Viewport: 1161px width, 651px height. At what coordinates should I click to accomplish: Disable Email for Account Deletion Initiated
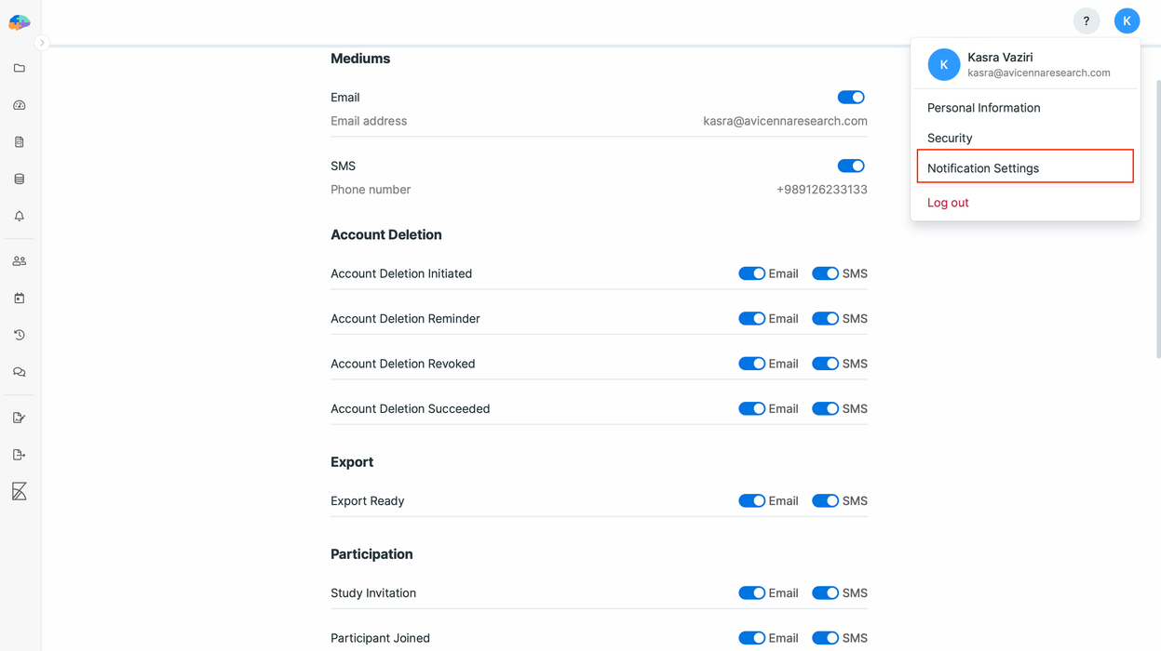pyautogui.click(x=751, y=272)
